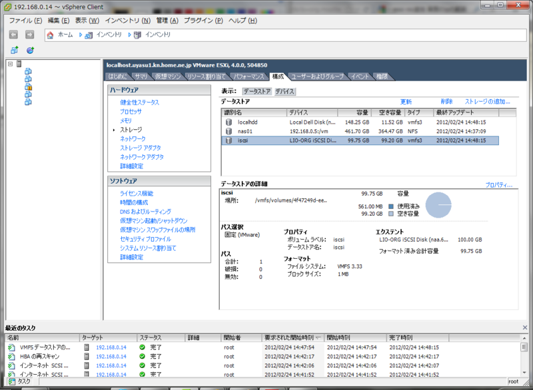Click the localhdd datastore disk icon
The image size is (533, 390).
pyautogui.click(x=229, y=122)
